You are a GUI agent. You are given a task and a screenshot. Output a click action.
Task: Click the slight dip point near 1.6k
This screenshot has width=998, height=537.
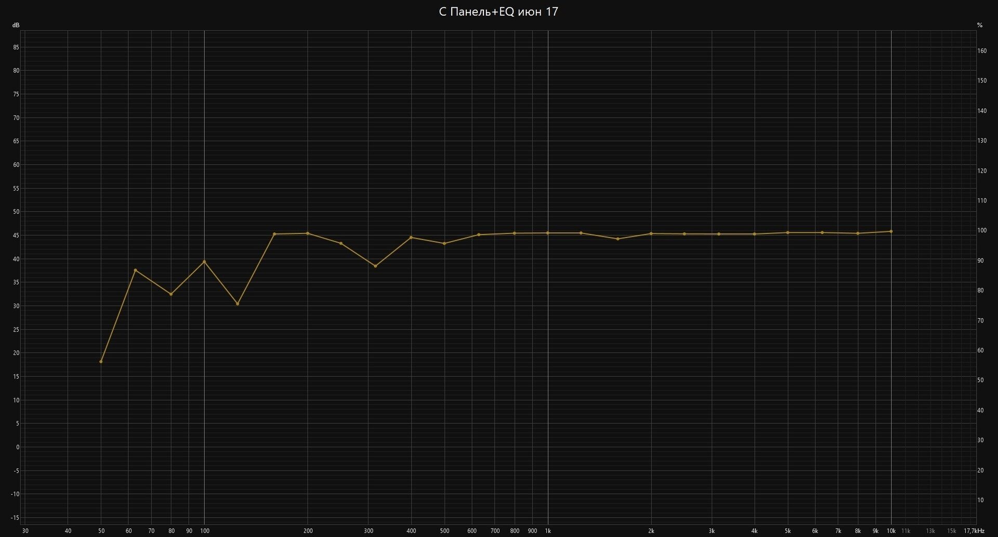click(618, 239)
